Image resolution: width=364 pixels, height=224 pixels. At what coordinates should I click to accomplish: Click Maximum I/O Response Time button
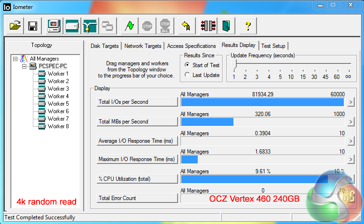[x=137, y=159]
